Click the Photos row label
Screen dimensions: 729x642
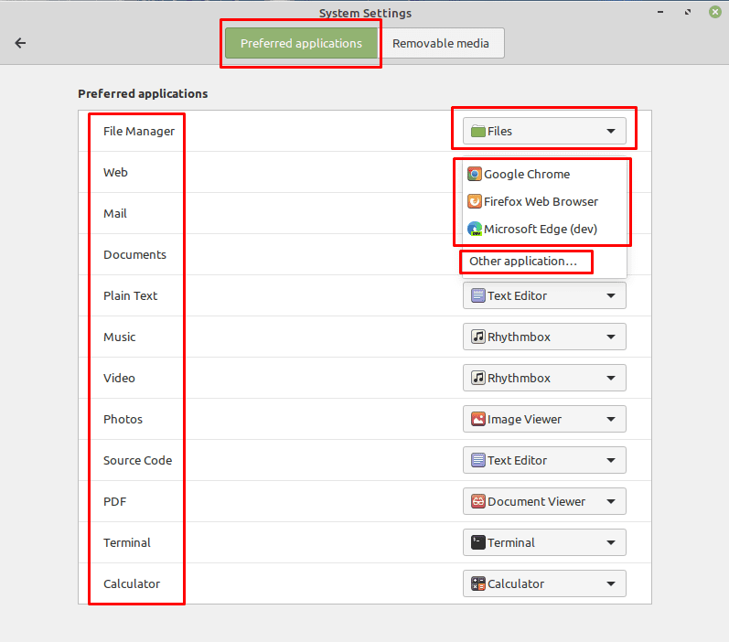click(x=123, y=420)
